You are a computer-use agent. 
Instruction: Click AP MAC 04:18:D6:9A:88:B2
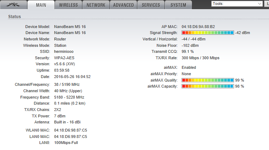coord(198,27)
